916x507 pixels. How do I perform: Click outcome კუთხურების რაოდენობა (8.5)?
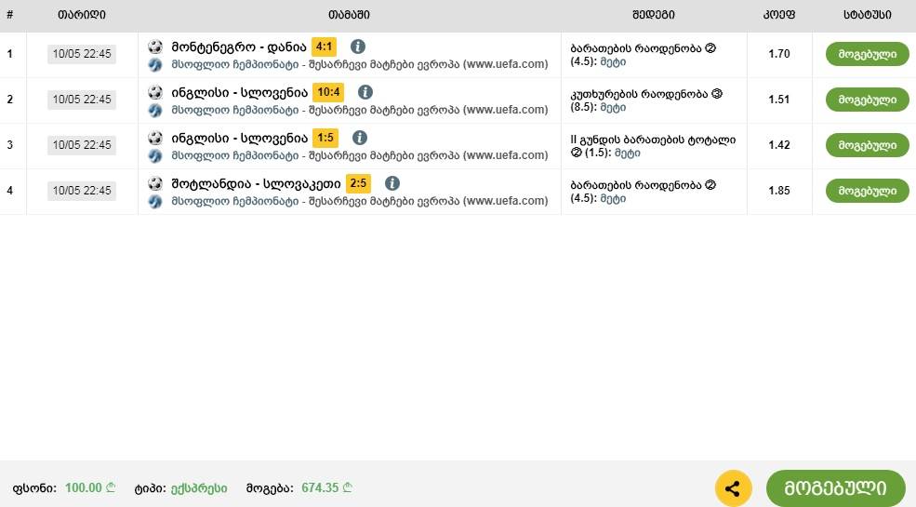click(646, 100)
